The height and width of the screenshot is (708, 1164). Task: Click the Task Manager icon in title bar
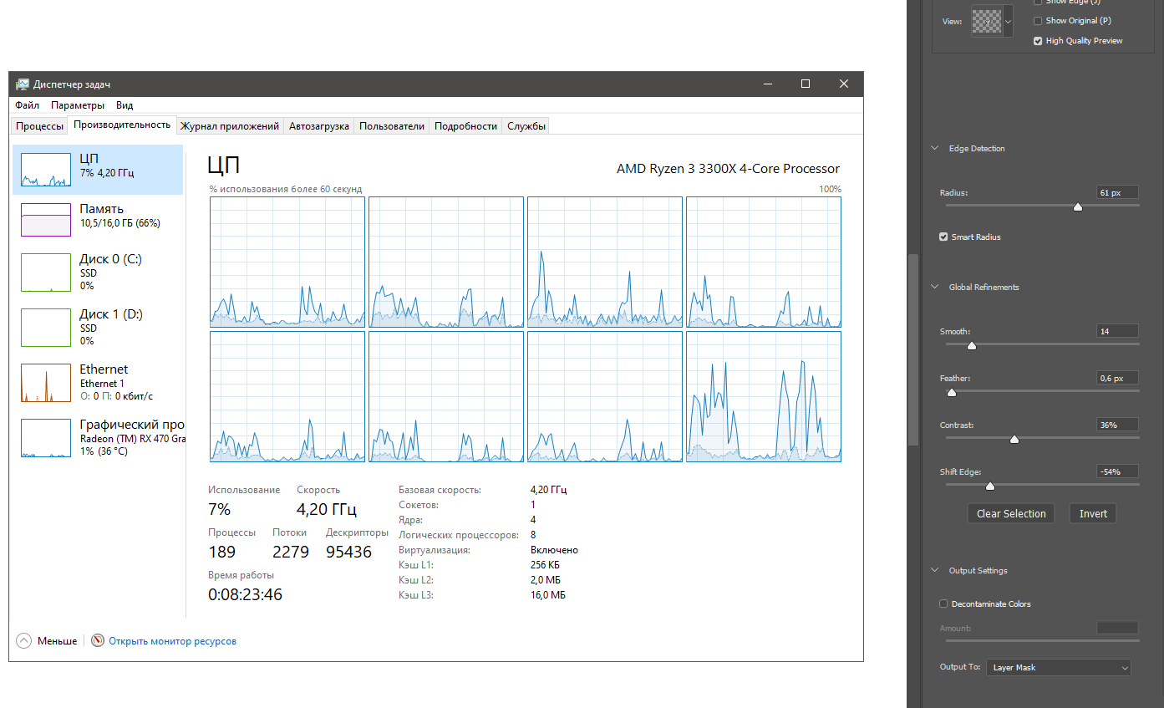23,84
